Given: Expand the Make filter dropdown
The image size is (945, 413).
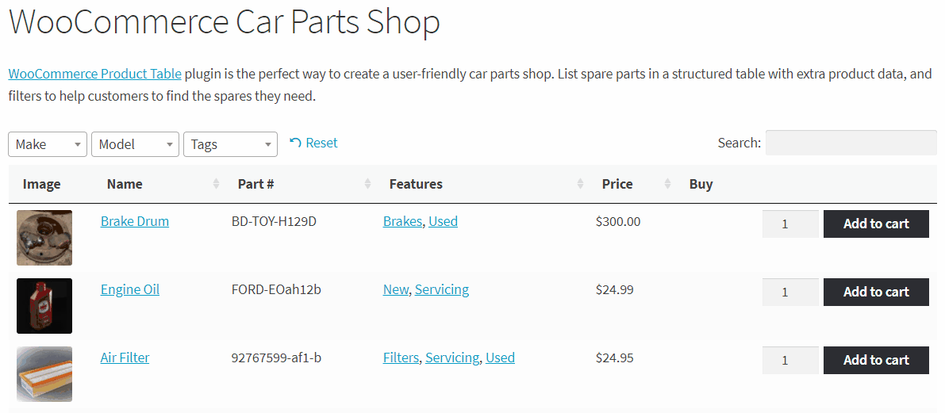Looking at the screenshot, I should point(48,144).
